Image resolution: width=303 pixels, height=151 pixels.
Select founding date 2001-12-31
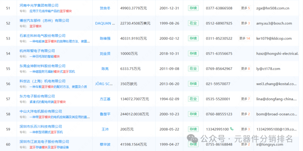point(169,8)
